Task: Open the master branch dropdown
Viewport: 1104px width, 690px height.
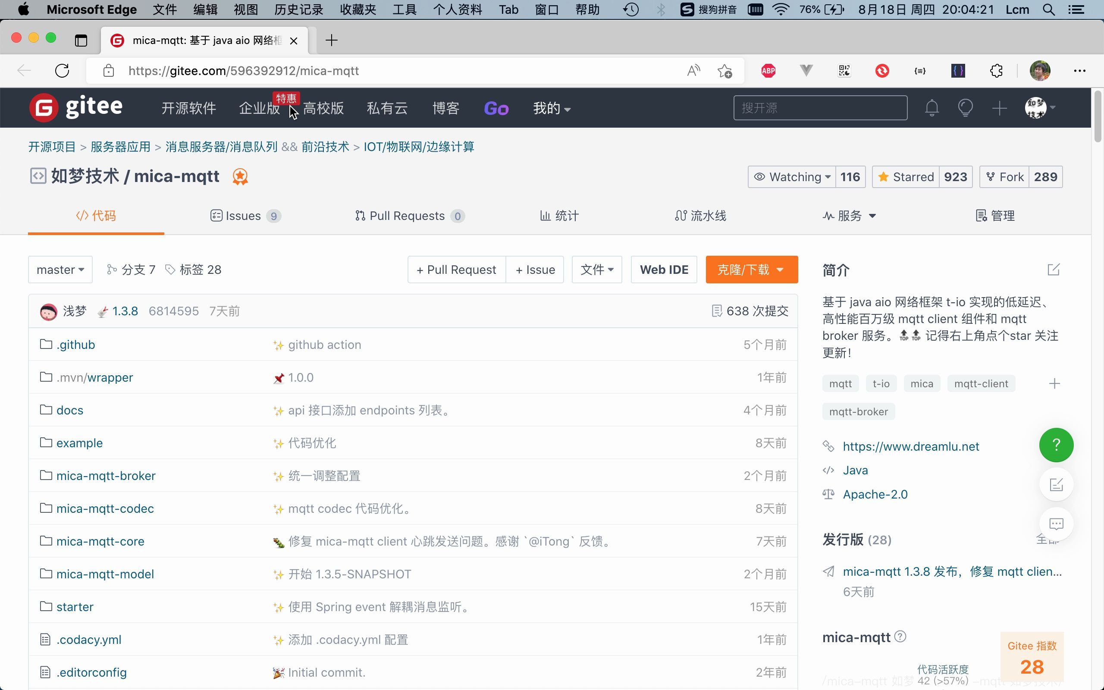Action: [60, 270]
